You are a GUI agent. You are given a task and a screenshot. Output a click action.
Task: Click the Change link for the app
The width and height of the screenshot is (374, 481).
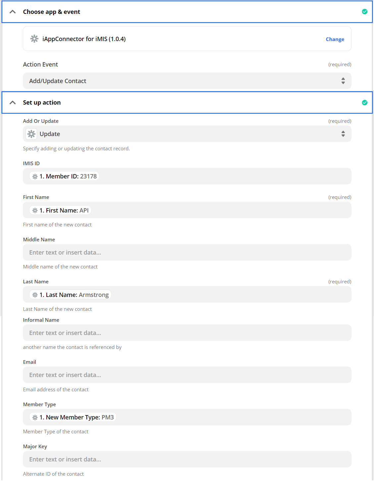click(x=335, y=39)
